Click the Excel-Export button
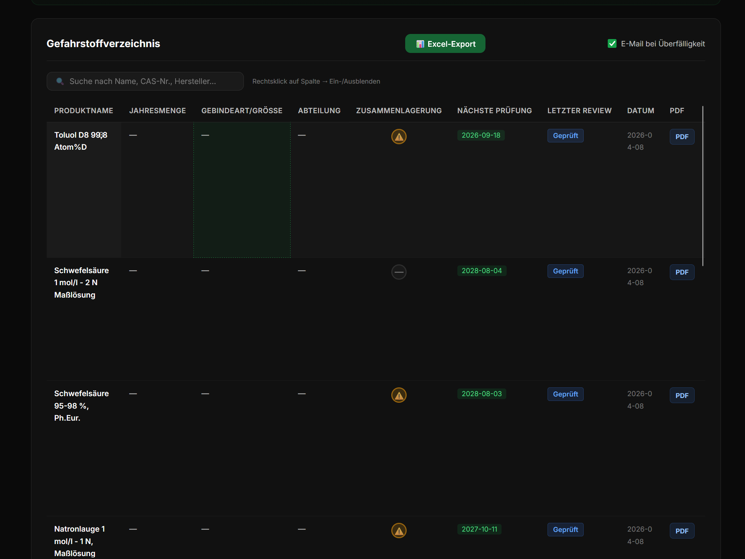The width and height of the screenshot is (745, 559). (445, 43)
